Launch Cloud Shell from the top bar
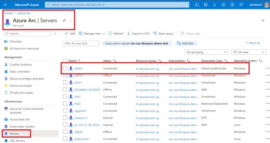This screenshot has height=143, width=270. pos(197,5)
